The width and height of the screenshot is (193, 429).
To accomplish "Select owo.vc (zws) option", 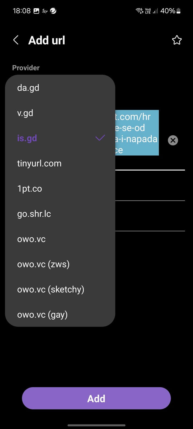I will pos(60,264).
